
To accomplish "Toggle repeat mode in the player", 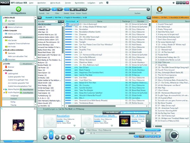I will click(153, 136).
